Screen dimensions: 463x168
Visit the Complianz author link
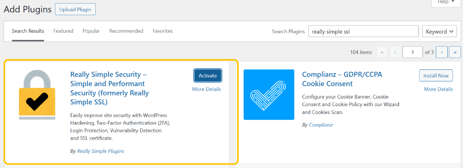tap(321, 125)
